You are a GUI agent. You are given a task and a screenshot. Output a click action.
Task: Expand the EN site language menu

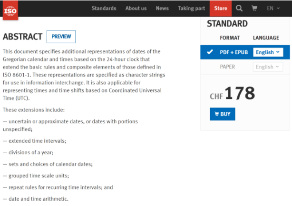[x=273, y=8]
